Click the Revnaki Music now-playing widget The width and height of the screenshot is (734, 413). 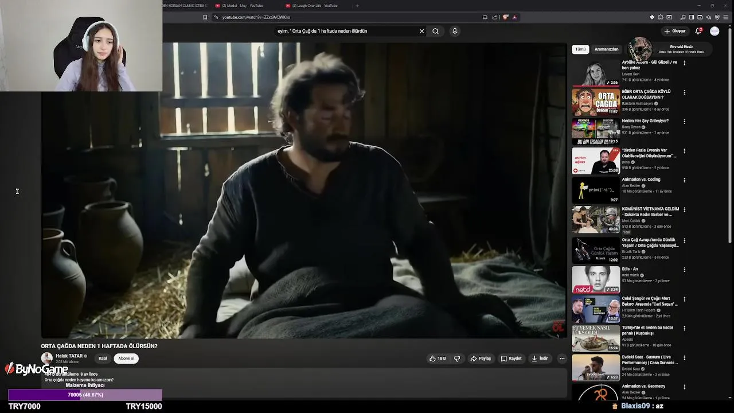(669, 49)
